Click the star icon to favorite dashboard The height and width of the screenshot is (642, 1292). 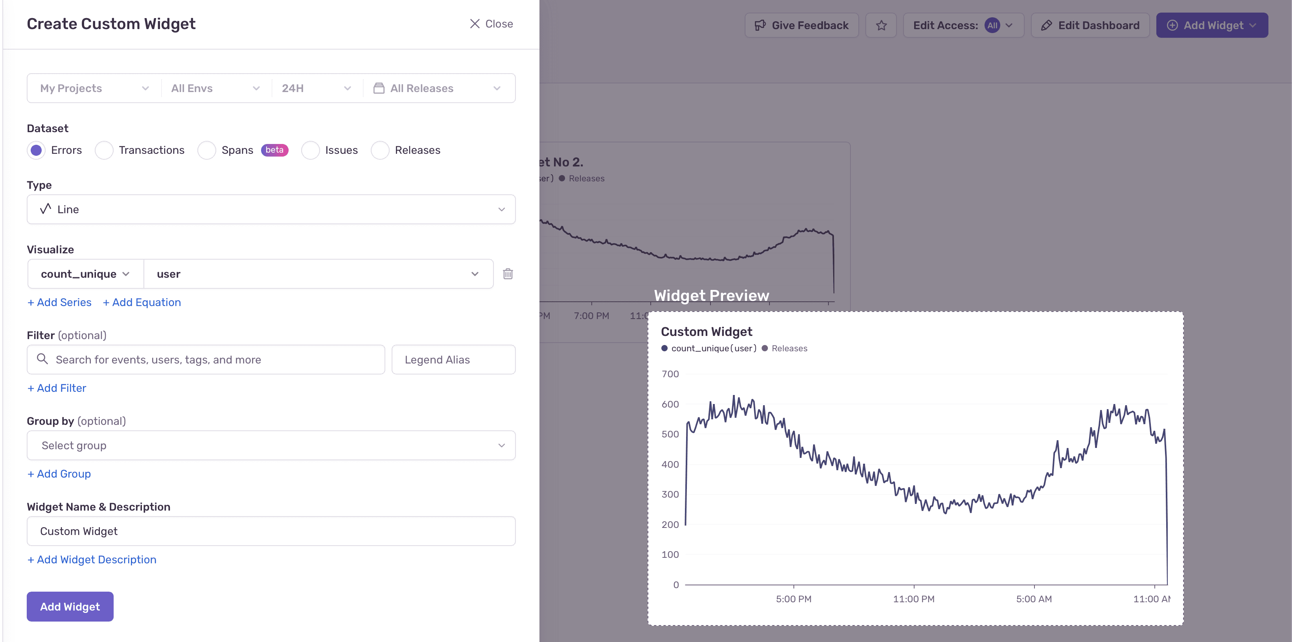tap(881, 25)
